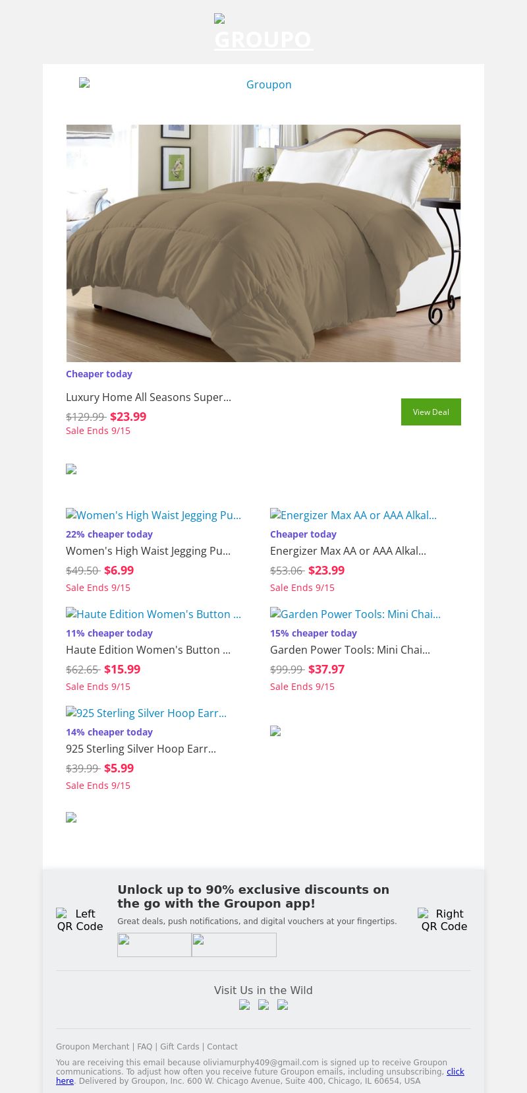This screenshot has width=527, height=1093.
Task: Click the first app store badge
Action: [x=154, y=945]
